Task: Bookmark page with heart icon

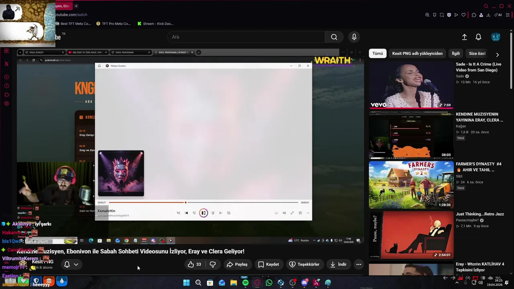Action: click(x=463, y=15)
